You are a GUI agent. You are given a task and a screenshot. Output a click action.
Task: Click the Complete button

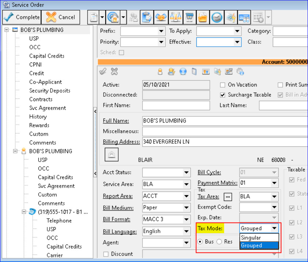pyautogui.click(x=22, y=17)
